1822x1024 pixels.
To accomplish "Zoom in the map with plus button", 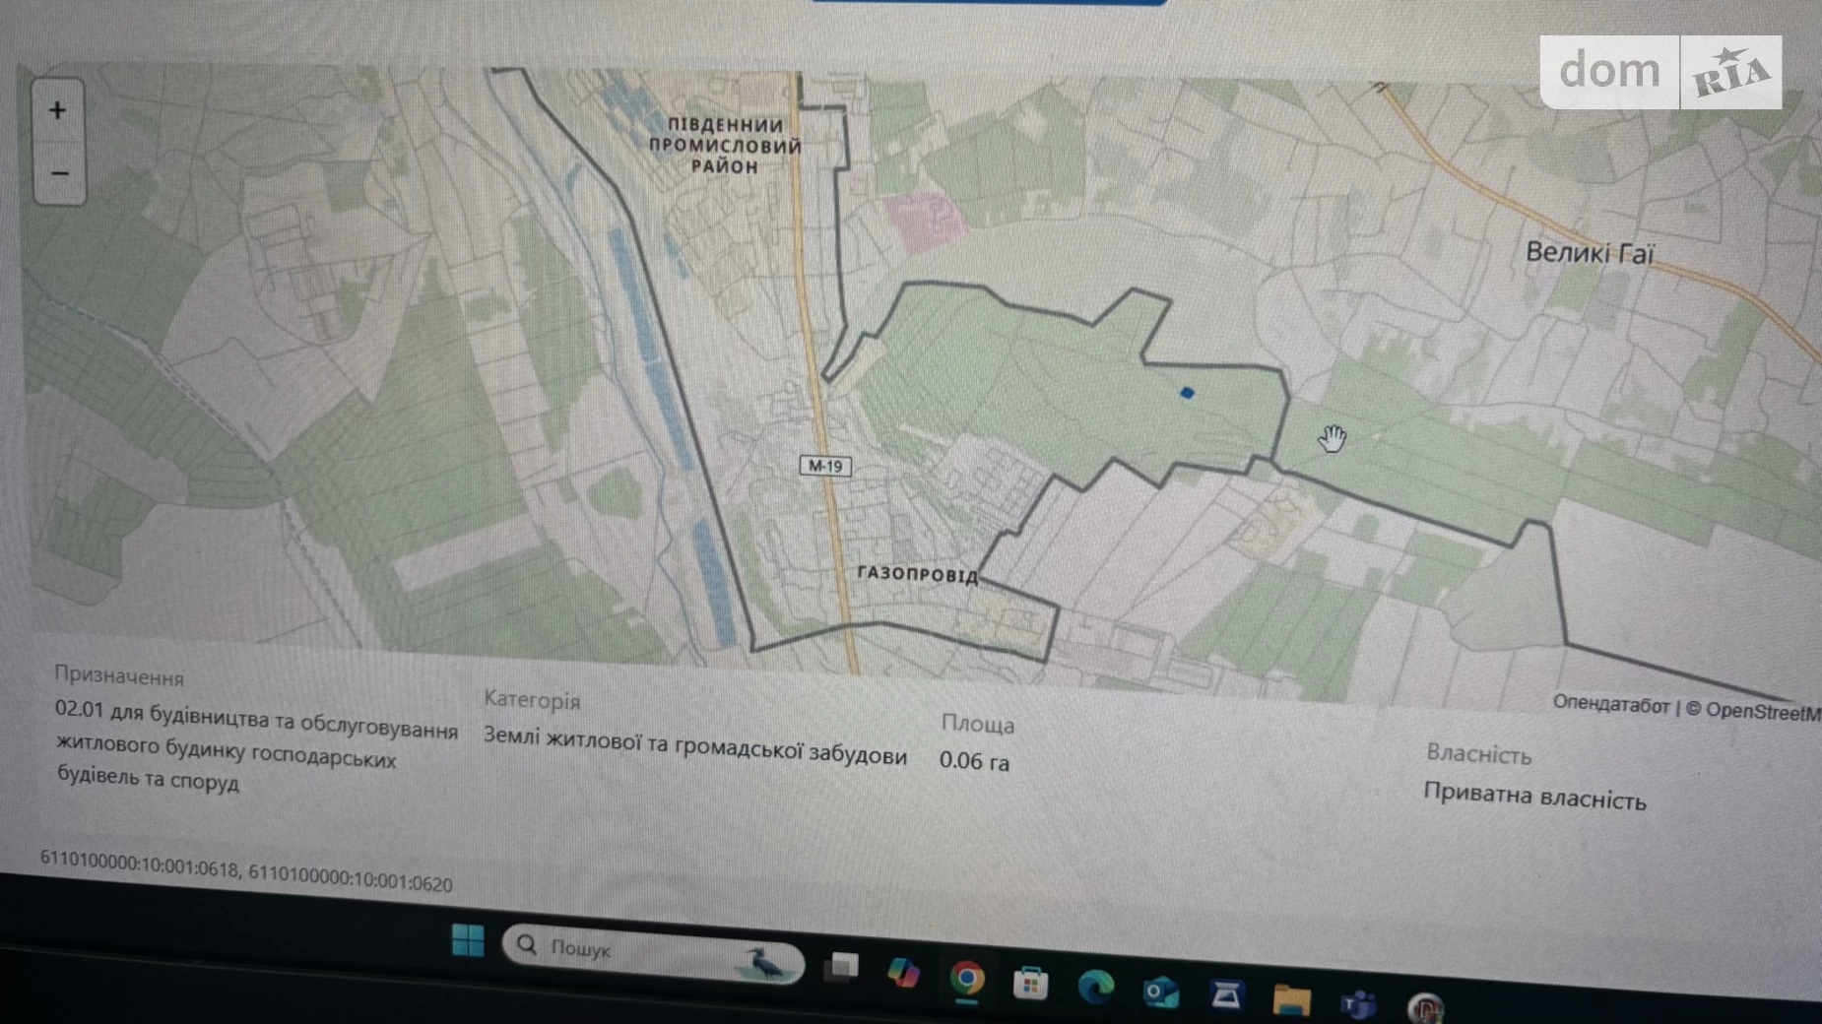I will pyautogui.click(x=57, y=110).
